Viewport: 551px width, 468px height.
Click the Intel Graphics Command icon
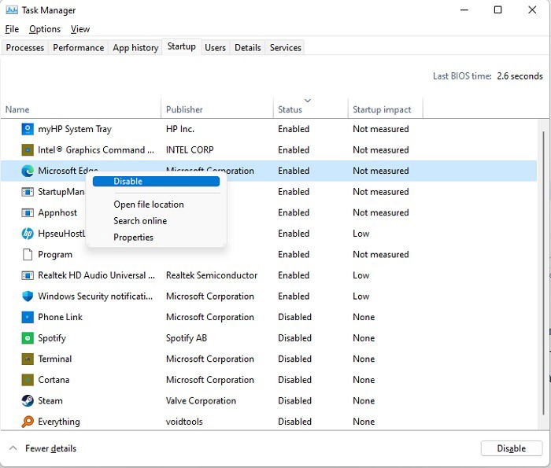pos(28,150)
